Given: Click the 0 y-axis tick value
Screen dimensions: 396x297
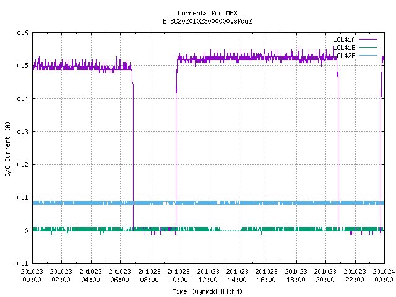Looking at the screenshot, I should (x=26, y=231).
